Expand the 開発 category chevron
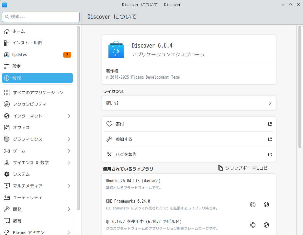 pos(69,209)
